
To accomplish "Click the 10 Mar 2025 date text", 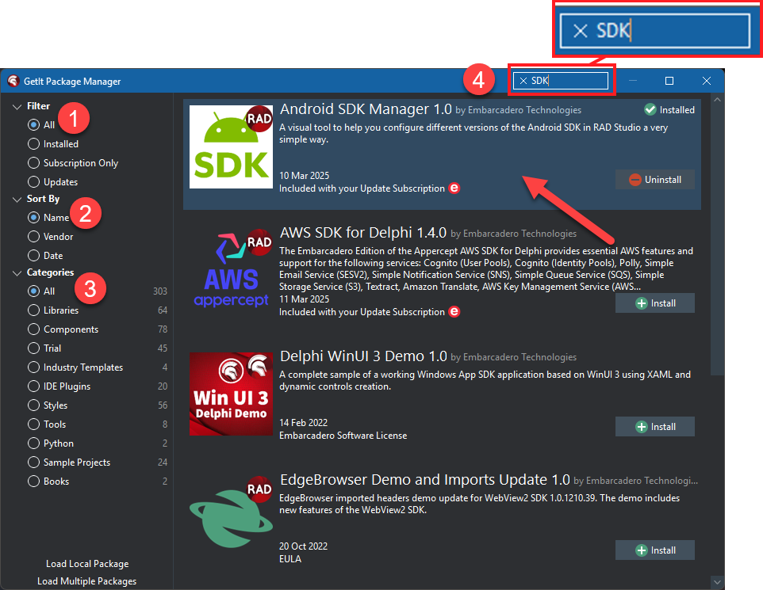I will [x=304, y=176].
